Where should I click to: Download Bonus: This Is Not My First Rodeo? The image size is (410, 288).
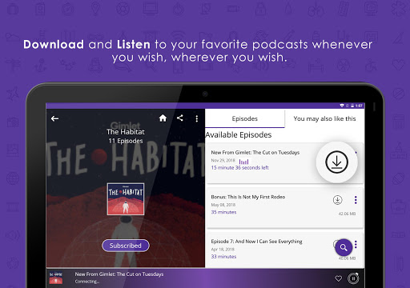(338, 200)
